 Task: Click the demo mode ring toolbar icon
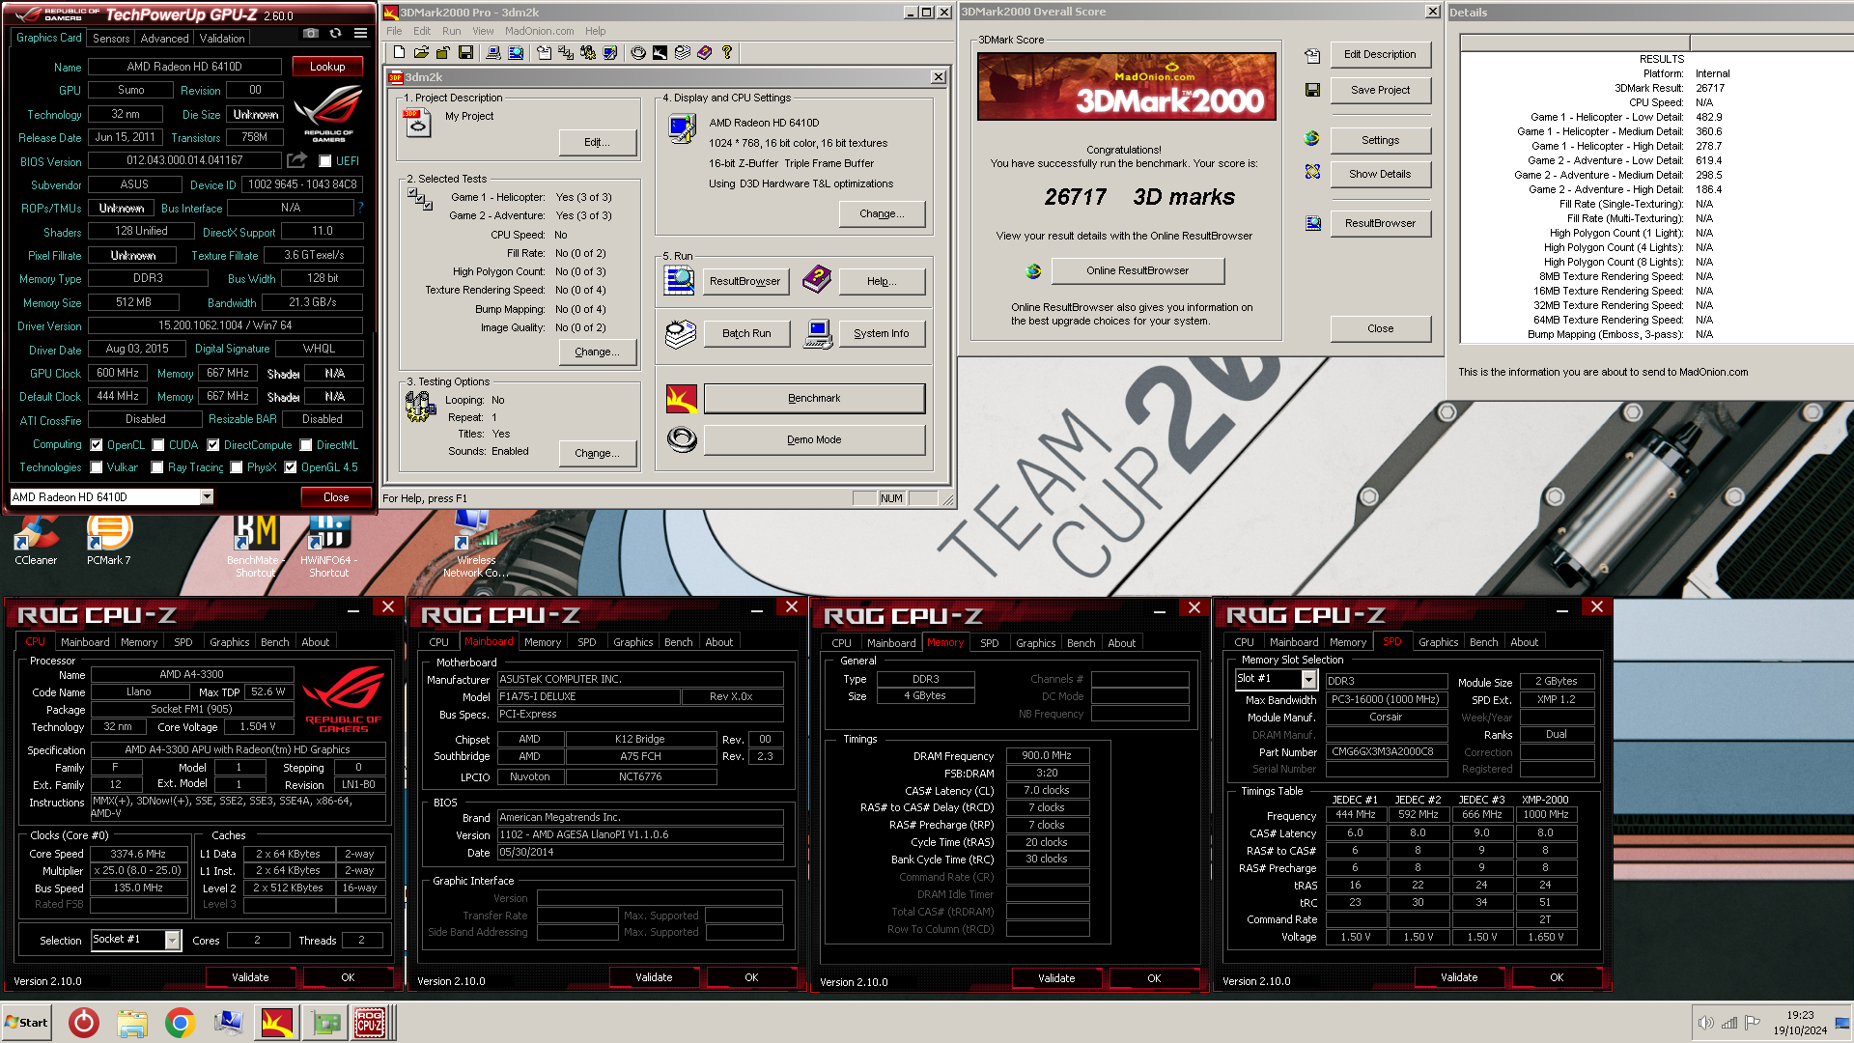[x=638, y=52]
